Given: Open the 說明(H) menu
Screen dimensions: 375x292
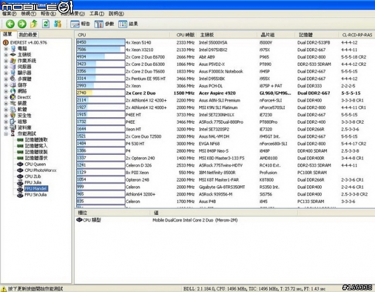Looking at the screenshot, I should pos(116,13).
